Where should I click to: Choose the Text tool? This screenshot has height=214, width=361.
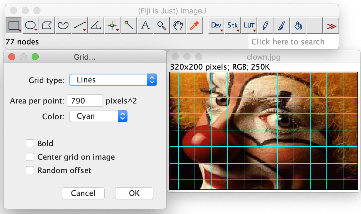pos(145,25)
